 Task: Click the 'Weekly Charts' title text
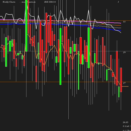click(9, 2)
